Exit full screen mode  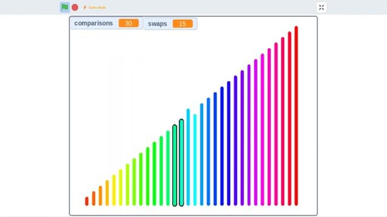[321, 7]
